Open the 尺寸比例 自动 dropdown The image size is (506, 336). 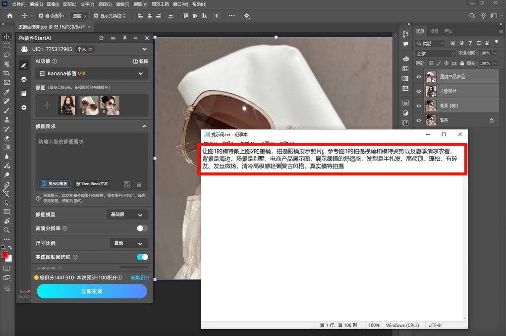[x=129, y=243]
